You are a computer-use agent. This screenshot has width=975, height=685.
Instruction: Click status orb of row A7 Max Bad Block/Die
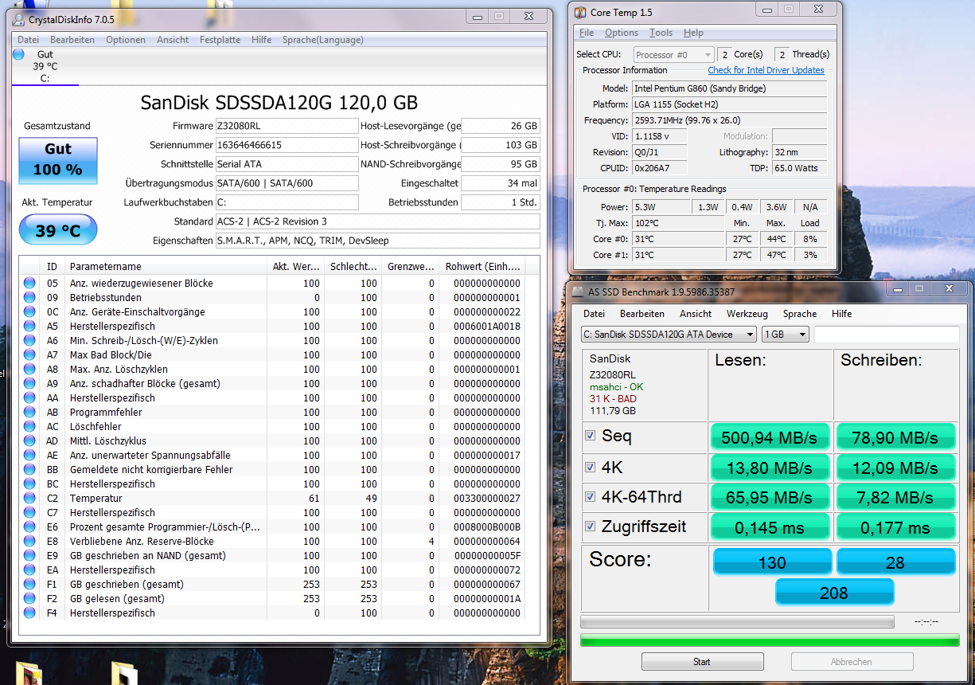(29, 354)
